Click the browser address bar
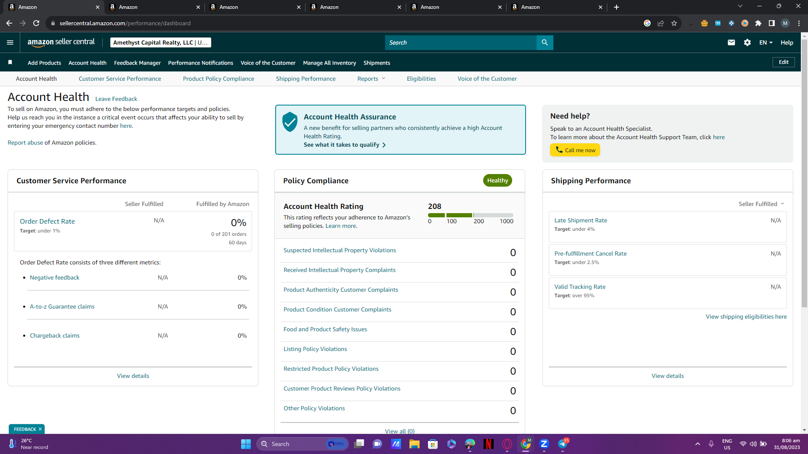The width and height of the screenshot is (808, 454). coord(345,23)
